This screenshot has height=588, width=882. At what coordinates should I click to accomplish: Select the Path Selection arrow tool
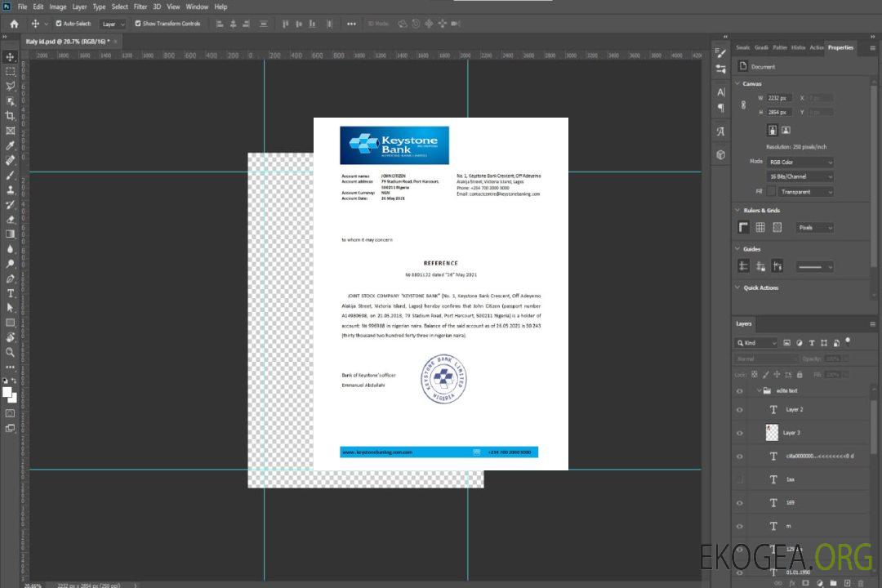tap(10, 308)
